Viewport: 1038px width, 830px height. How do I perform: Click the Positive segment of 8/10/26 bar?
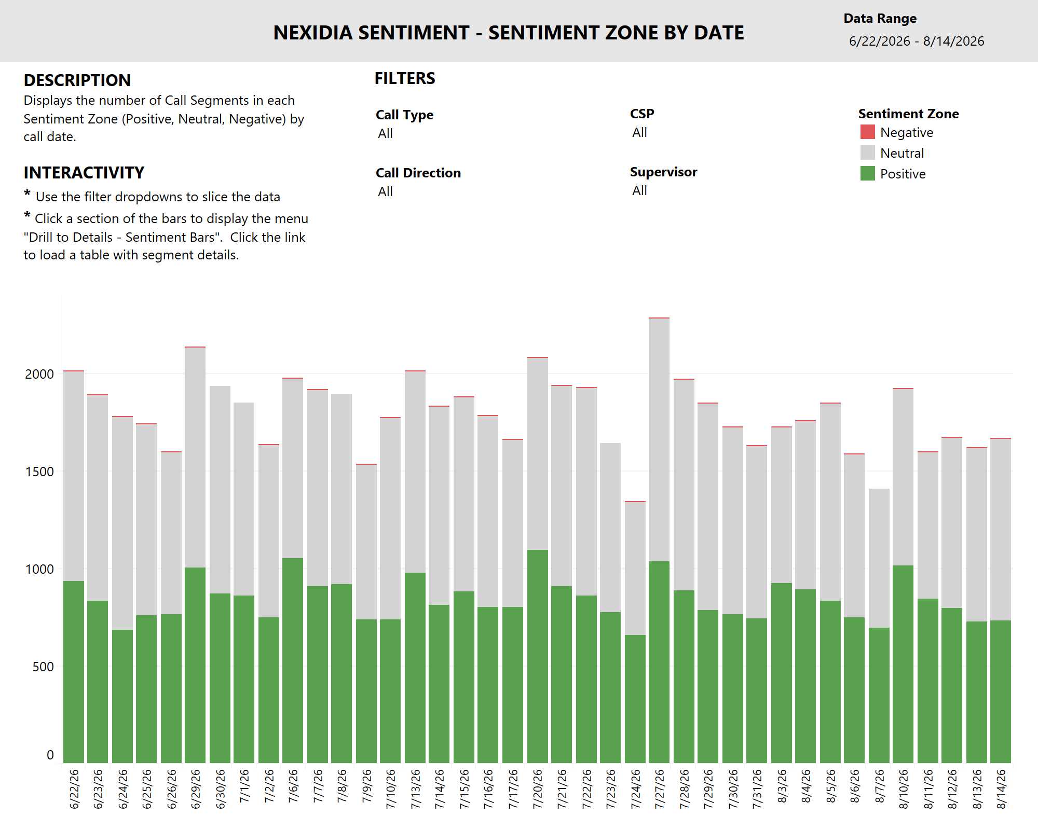click(903, 664)
